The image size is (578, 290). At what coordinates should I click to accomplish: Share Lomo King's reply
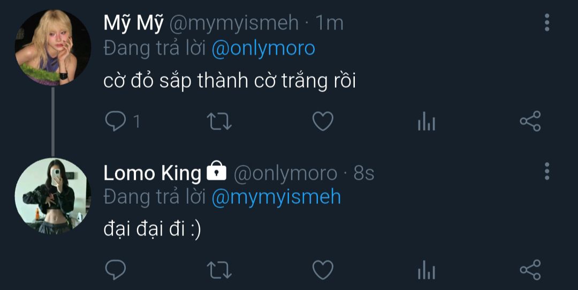point(530,270)
